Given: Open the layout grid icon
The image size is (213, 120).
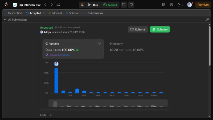Looking at the screenshot, I should 163,5.
